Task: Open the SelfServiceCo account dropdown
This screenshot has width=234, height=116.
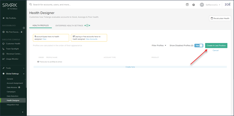Action: coord(213,5)
